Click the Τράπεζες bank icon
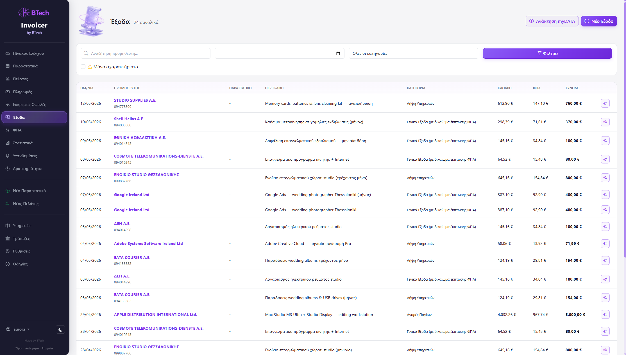 pyautogui.click(x=8, y=238)
